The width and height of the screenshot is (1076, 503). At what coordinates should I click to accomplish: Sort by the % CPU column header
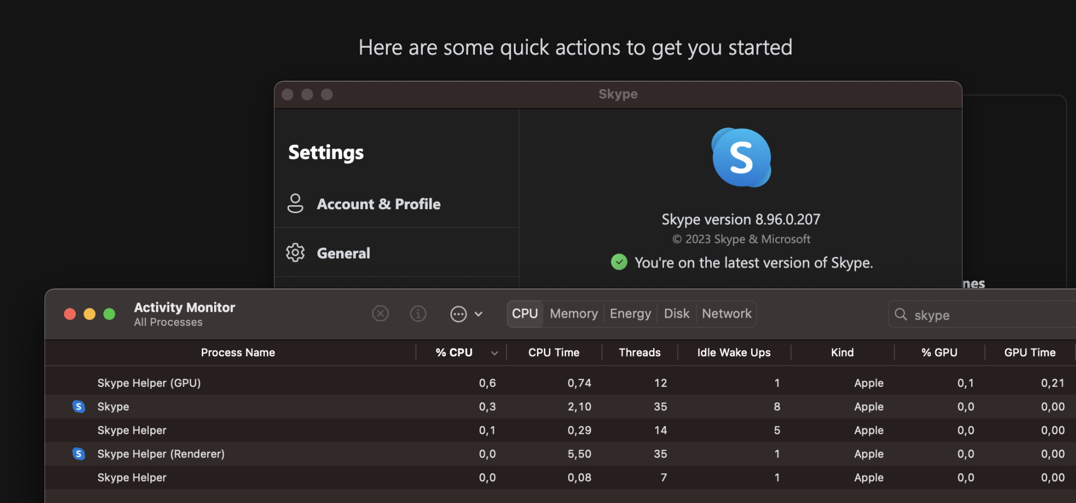(454, 353)
